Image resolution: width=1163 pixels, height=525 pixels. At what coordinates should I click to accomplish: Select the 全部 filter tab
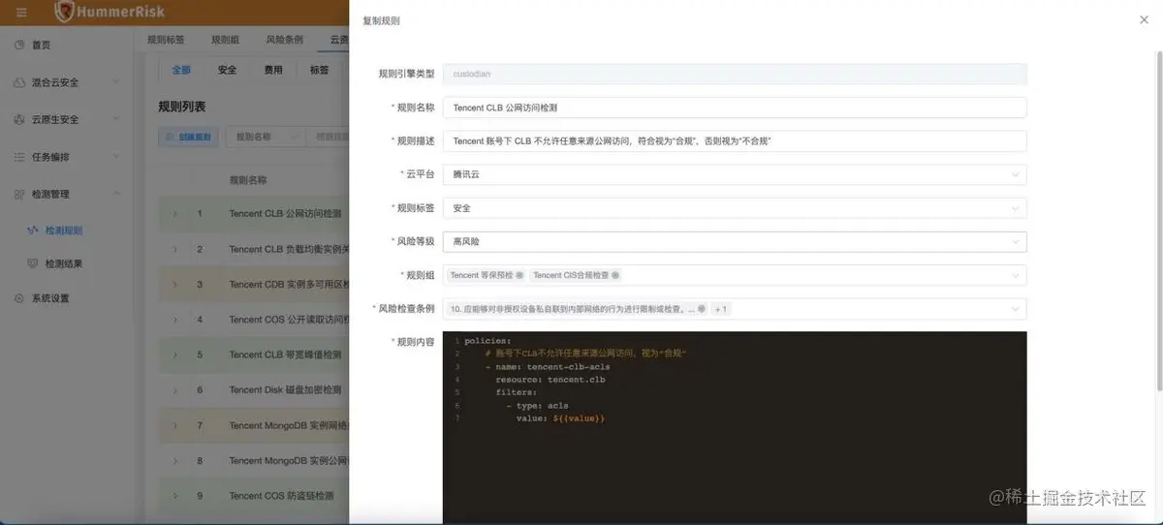(181, 70)
